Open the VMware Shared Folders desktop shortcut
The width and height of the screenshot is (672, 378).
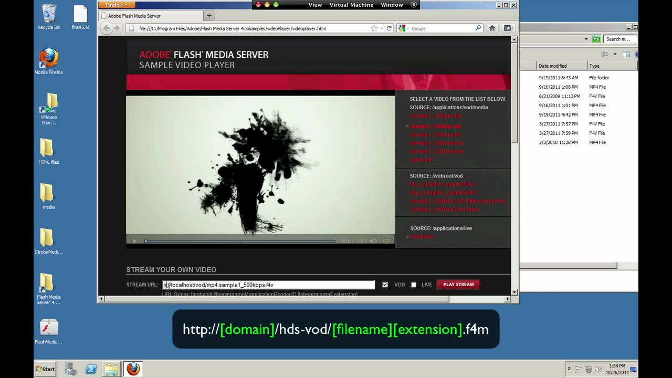[x=49, y=109]
